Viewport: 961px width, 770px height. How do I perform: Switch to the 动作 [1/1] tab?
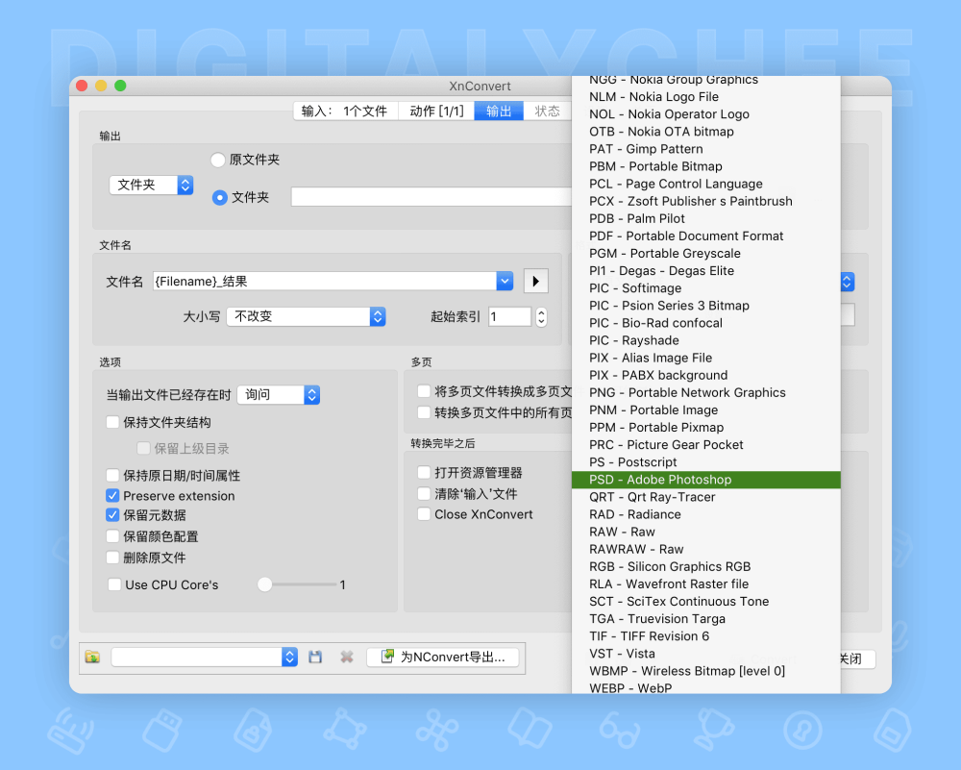pos(436,111)
